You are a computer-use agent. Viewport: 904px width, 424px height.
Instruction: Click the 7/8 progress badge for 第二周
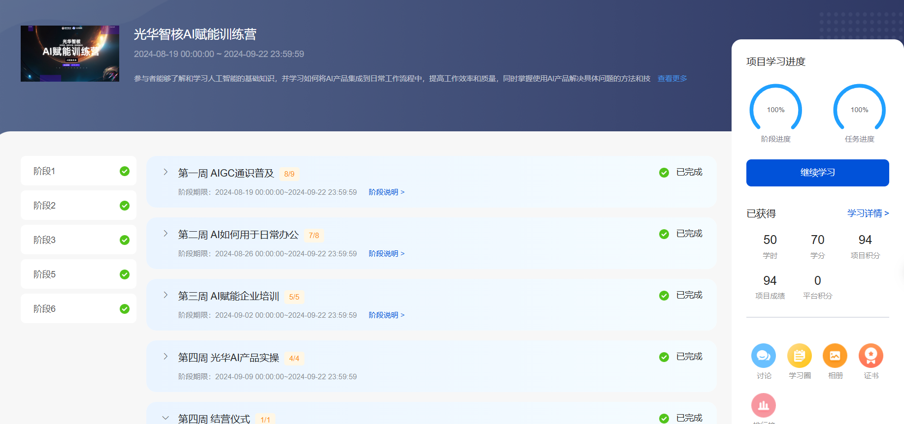point(314,236)
